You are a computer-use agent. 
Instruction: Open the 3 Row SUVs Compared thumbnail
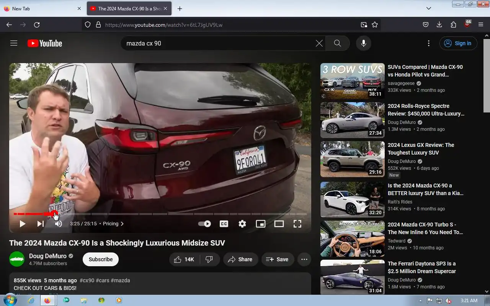pyautogui.click(x=353, y=81)
